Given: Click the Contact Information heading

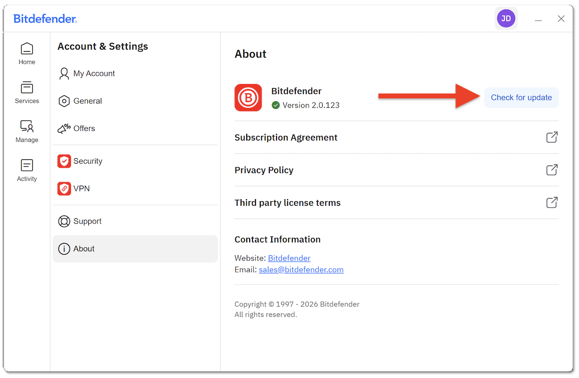Looking at the screenshot, I should click(277, 239).
